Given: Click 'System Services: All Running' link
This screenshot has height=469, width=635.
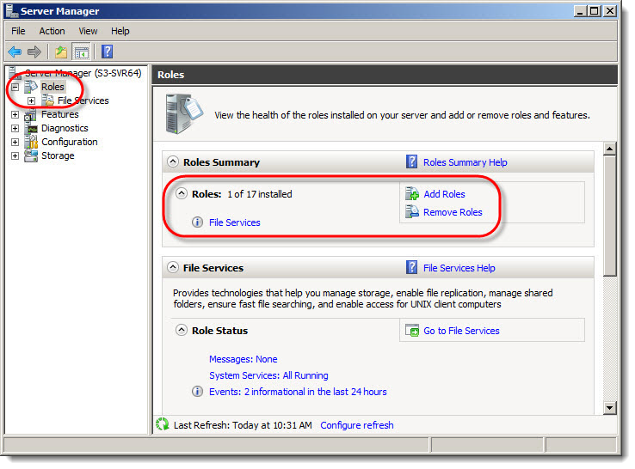Looking at the screenshot, I should (x=268, y=375).
